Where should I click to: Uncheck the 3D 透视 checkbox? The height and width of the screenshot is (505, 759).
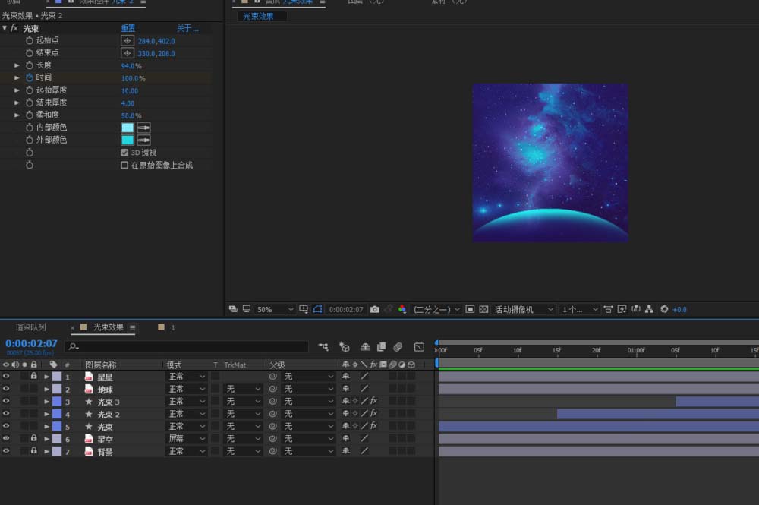pyautogui.click(x=125, y=153)
